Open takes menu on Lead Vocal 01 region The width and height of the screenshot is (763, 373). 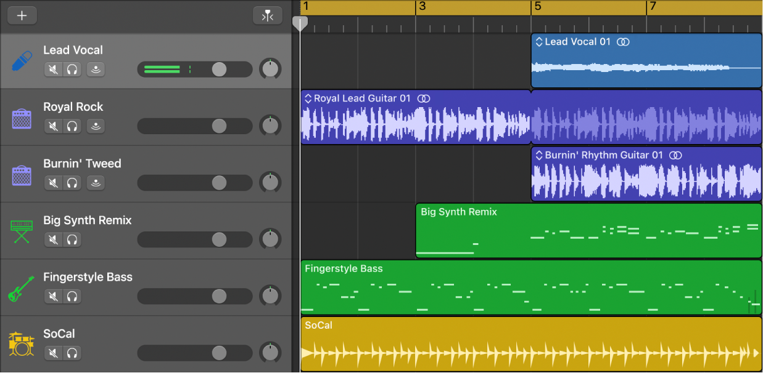tap(538, 42)
